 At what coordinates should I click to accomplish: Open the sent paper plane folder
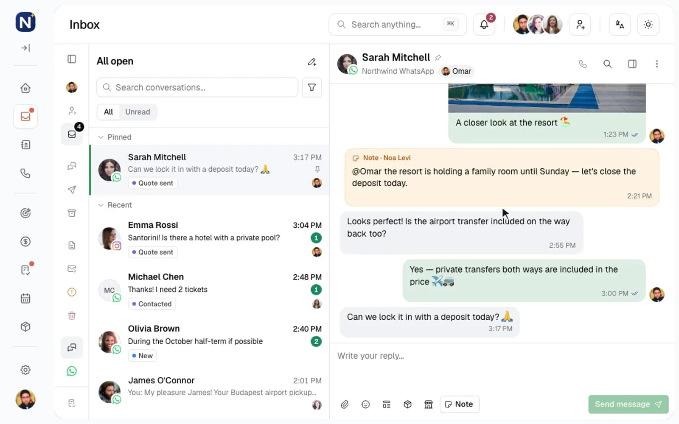point(72,190)
